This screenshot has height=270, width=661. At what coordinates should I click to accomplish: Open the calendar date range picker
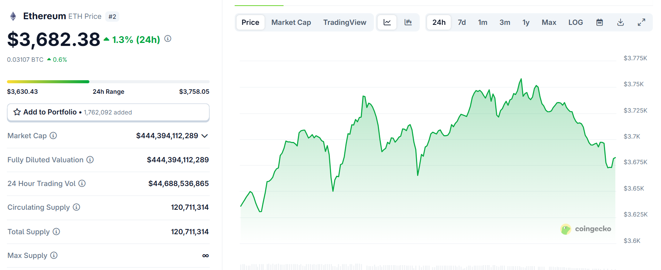[599, 22]
